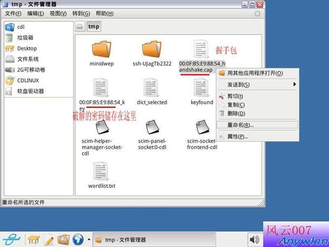329x247 pixels.
Task: Expand the 发送到(S) submenu
Action: click(258, 85)
